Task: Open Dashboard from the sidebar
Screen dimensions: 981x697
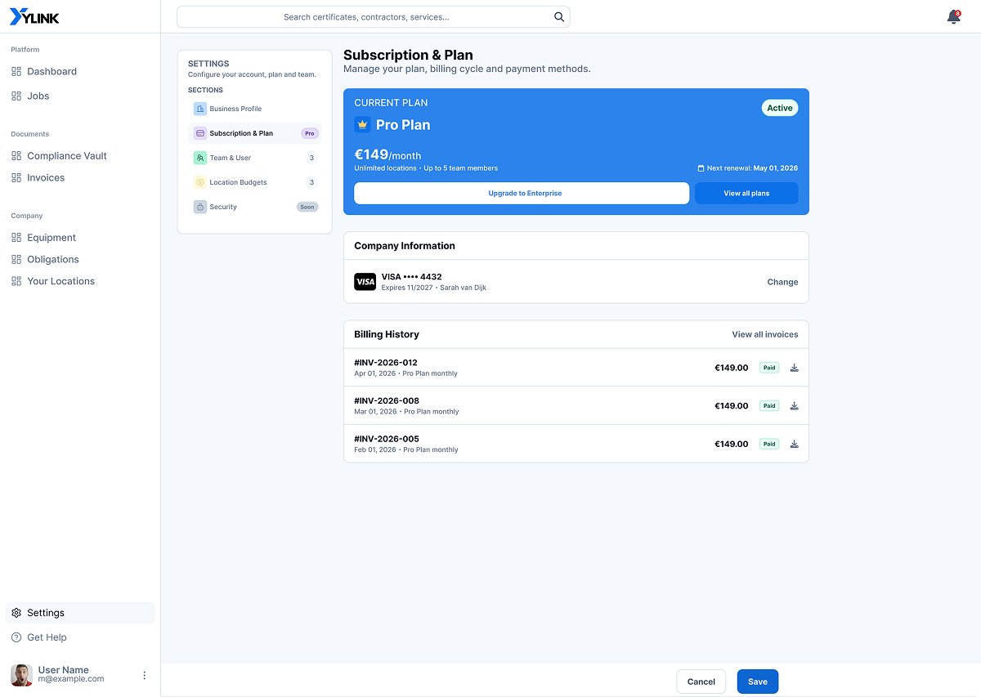Action: (80, 72)
